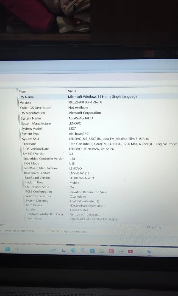Screen dimensions: 178x296
Task: Click the value LNVNB161216
Action: (79, 173)
